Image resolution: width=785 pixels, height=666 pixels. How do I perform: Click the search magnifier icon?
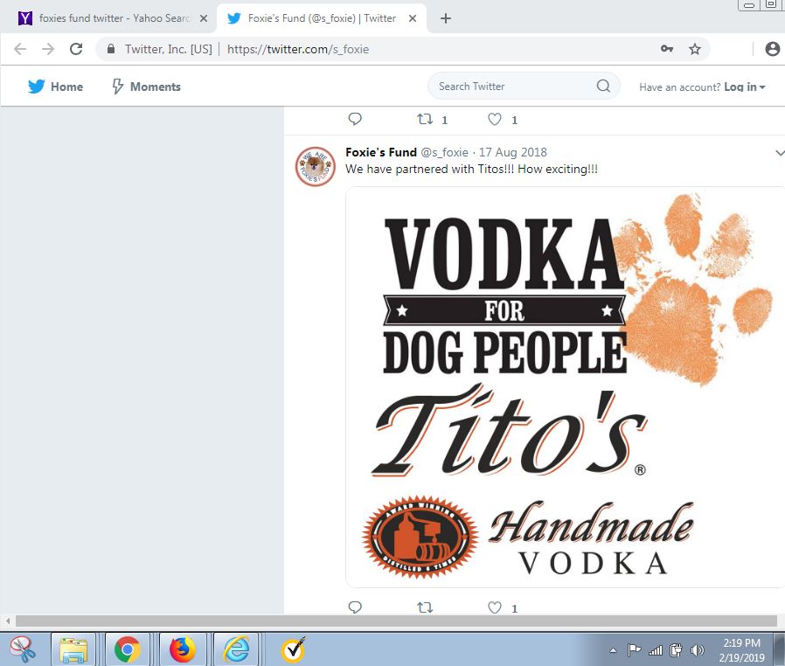[603, 86]
